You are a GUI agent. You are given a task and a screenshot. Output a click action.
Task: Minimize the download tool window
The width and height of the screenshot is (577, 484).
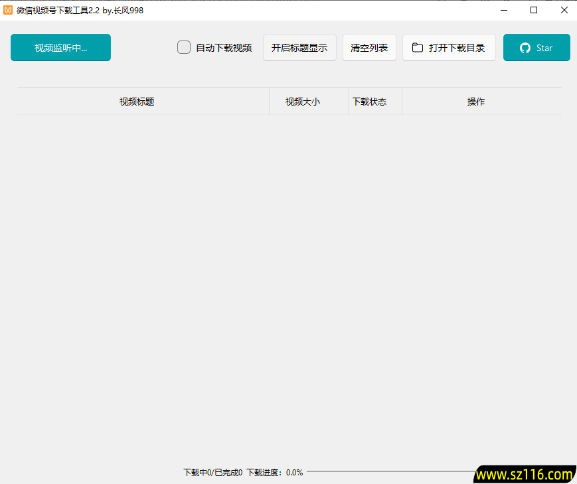[504, 10]
